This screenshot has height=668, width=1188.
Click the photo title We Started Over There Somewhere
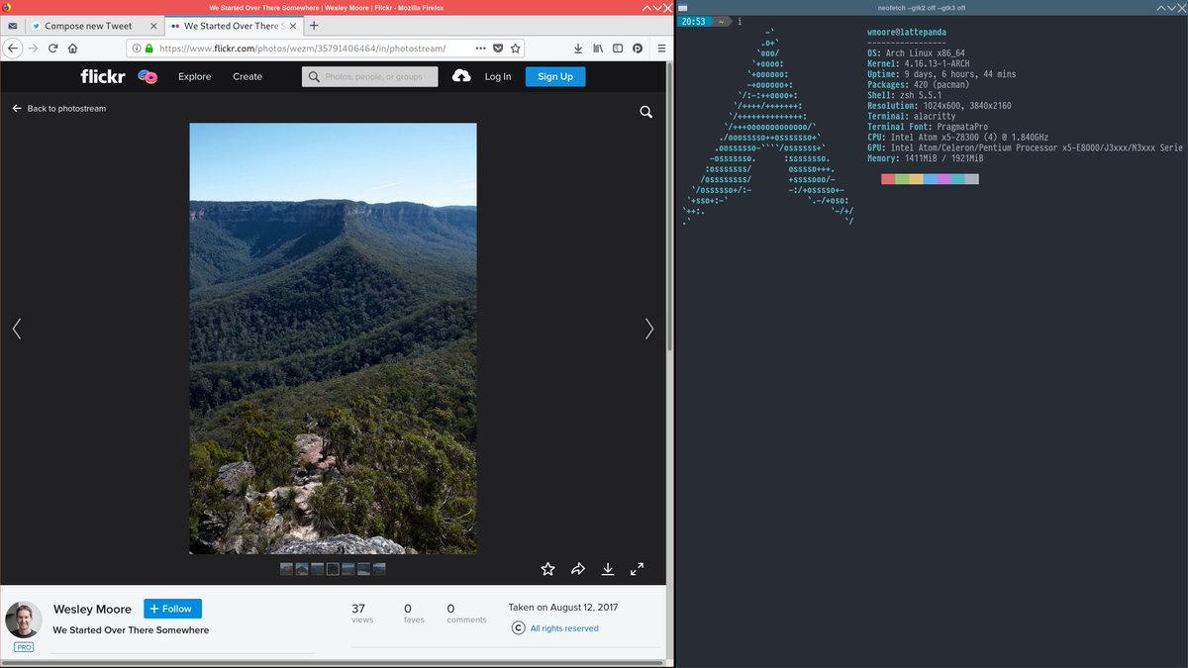click(131, 629)
